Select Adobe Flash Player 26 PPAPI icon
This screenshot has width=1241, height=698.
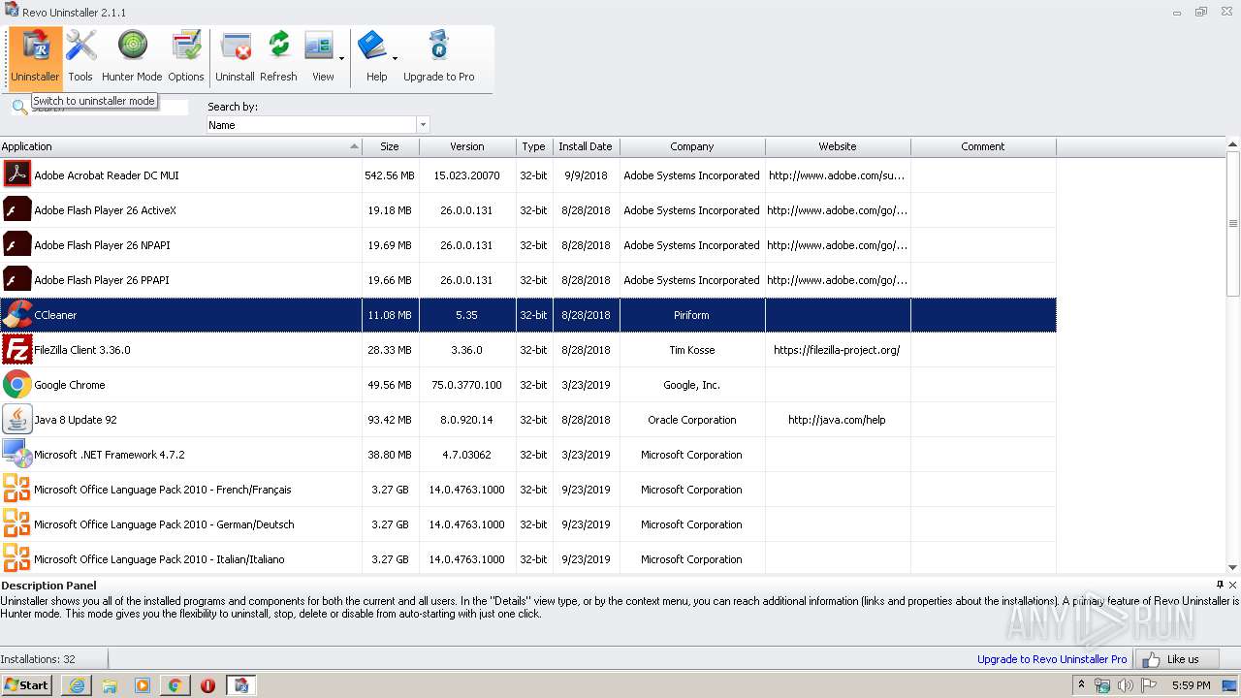click(17, 280)
